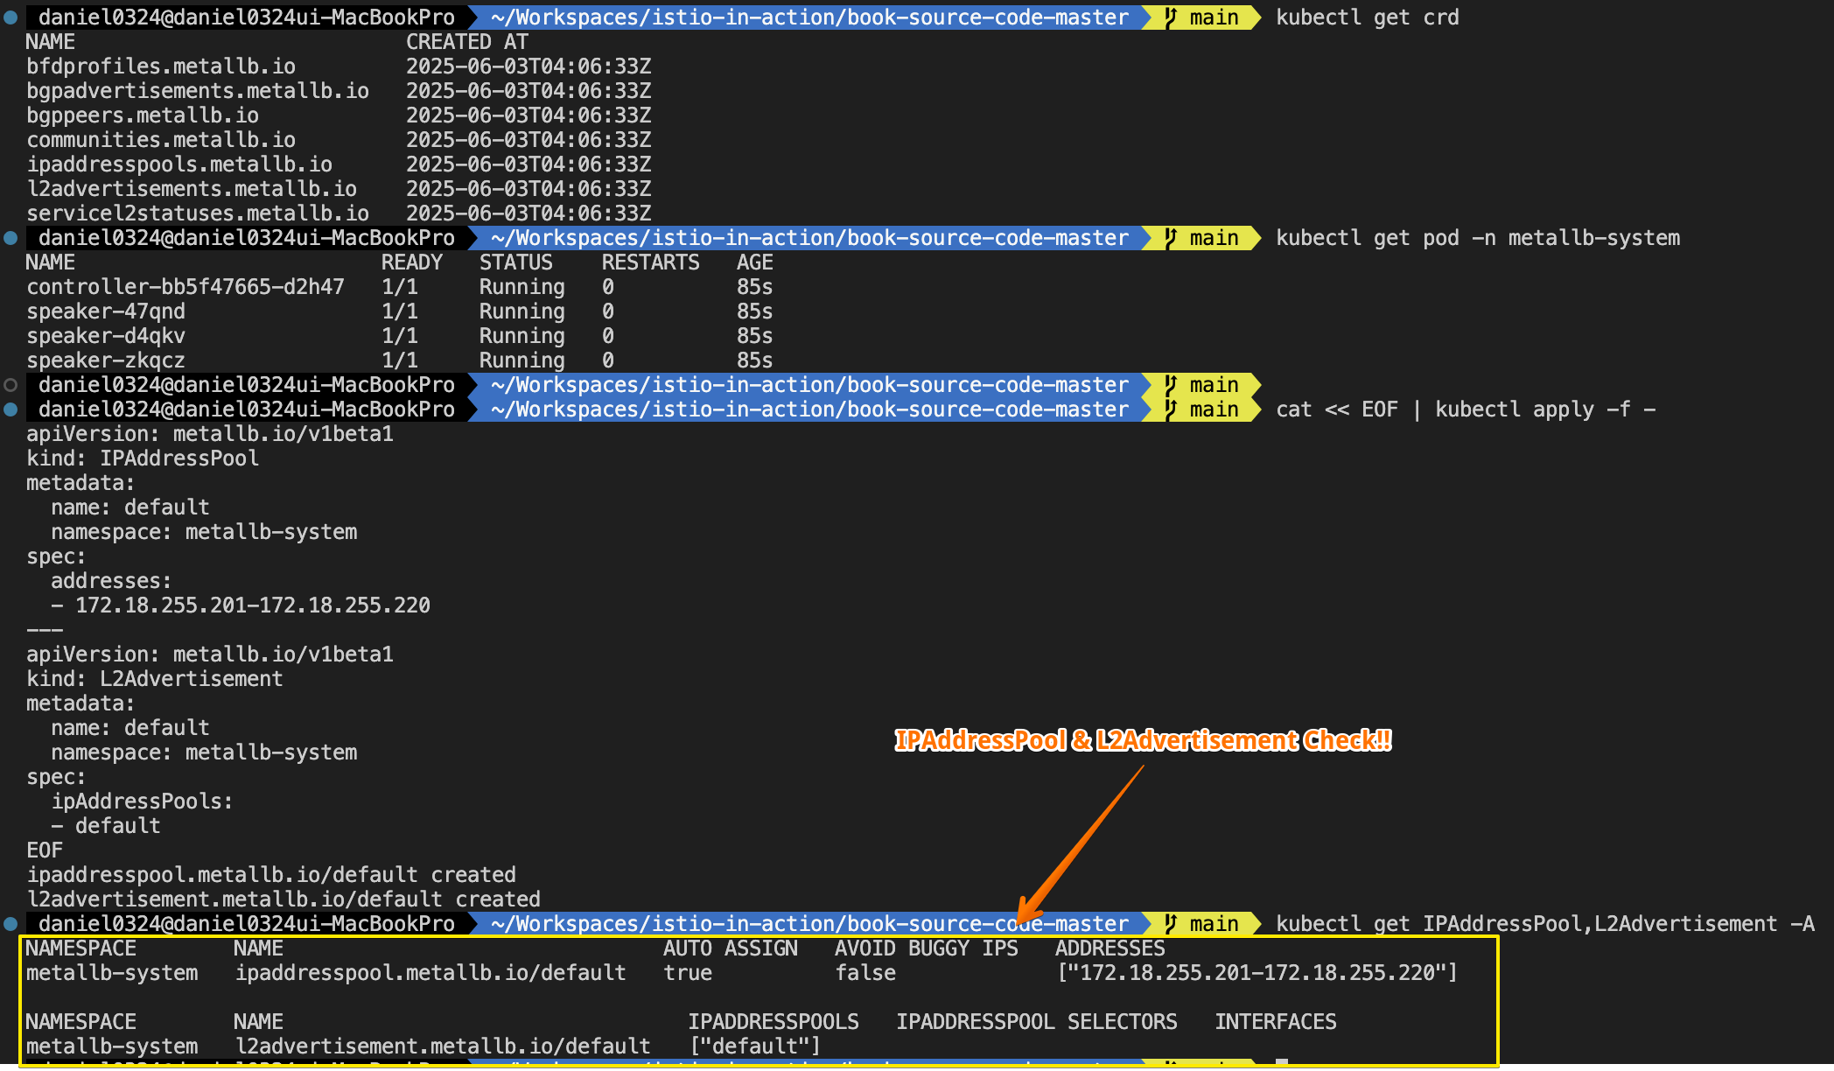Click git branch icon on "cat << EOF" line
The image size is (1834, 1071).
1171,409
